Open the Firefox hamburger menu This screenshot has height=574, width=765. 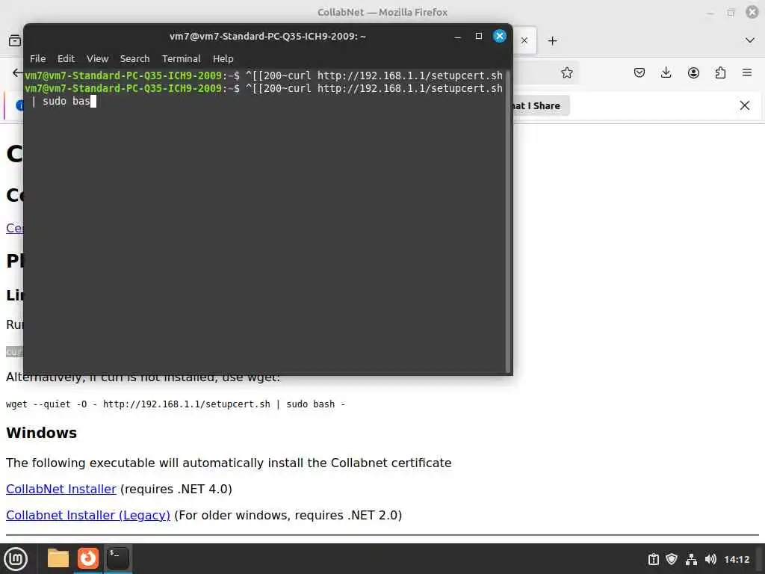(x=747, y=72)
